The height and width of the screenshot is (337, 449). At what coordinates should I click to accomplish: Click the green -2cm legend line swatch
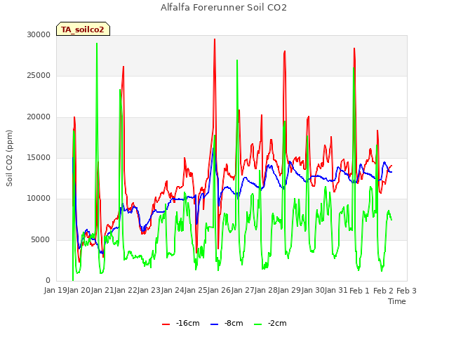(257, 324)
